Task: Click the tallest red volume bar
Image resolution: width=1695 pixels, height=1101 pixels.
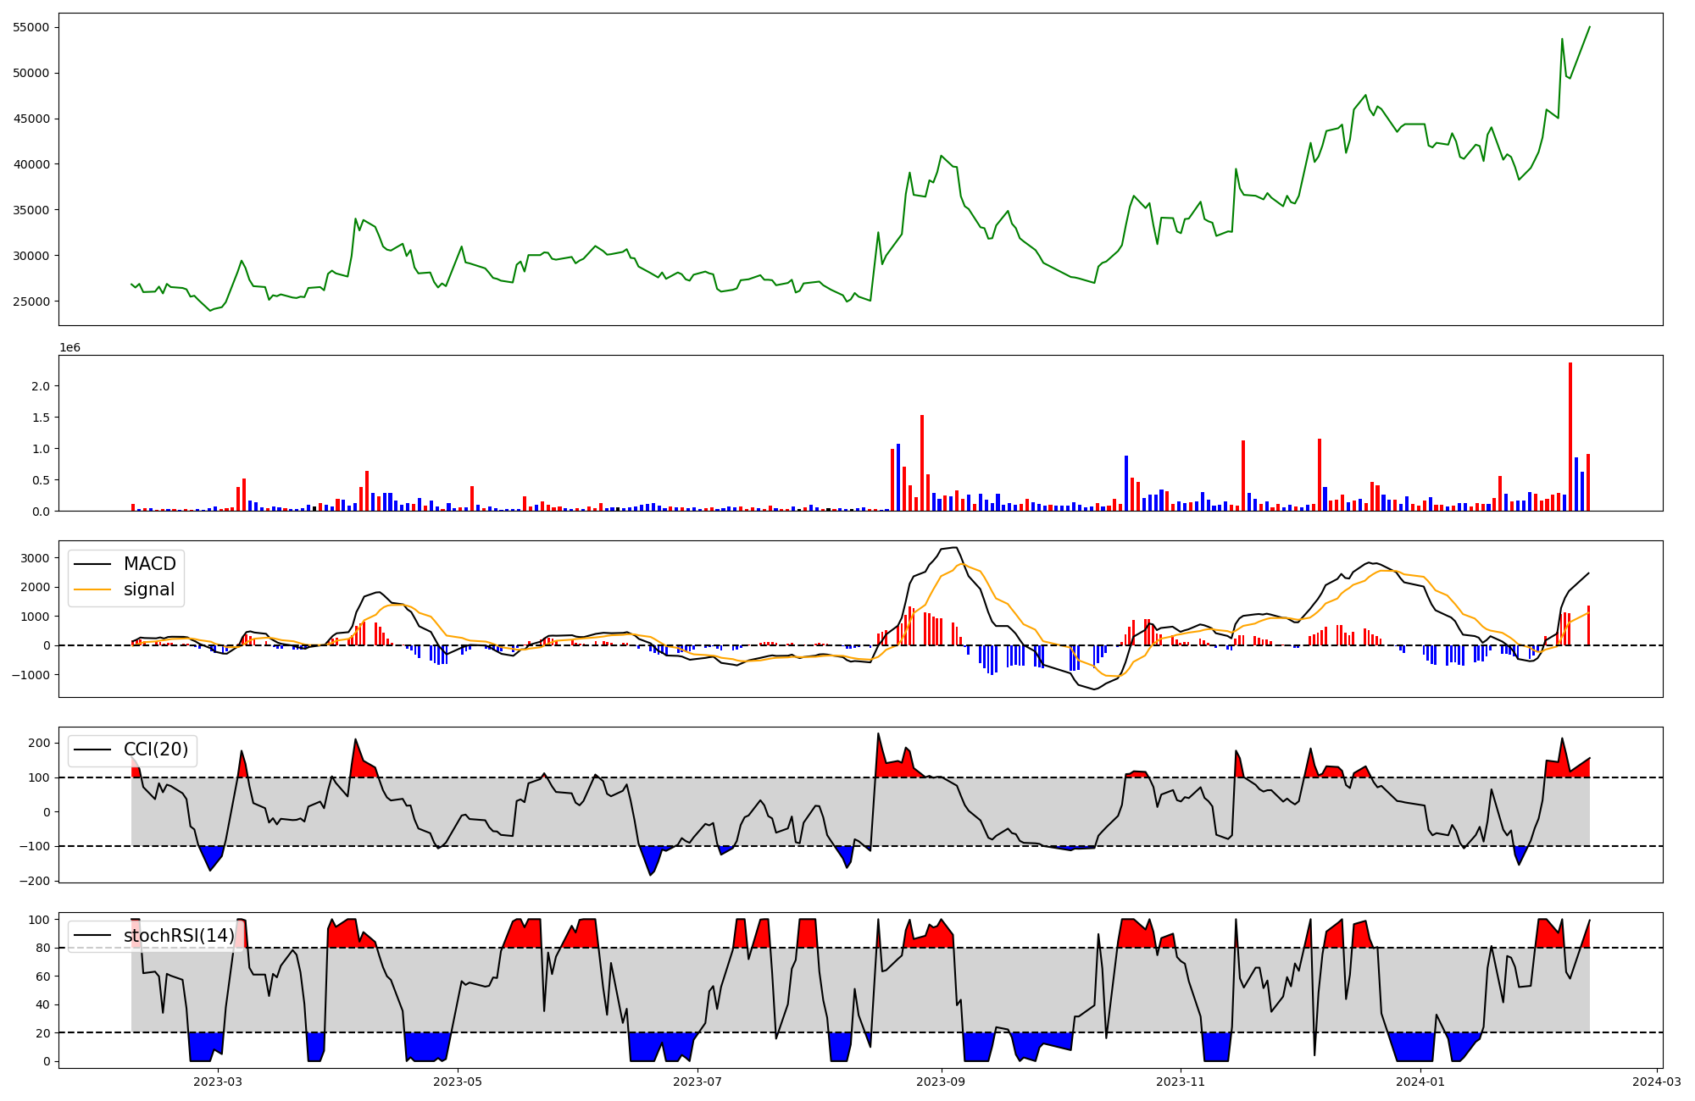Action: coord(1570,436)
